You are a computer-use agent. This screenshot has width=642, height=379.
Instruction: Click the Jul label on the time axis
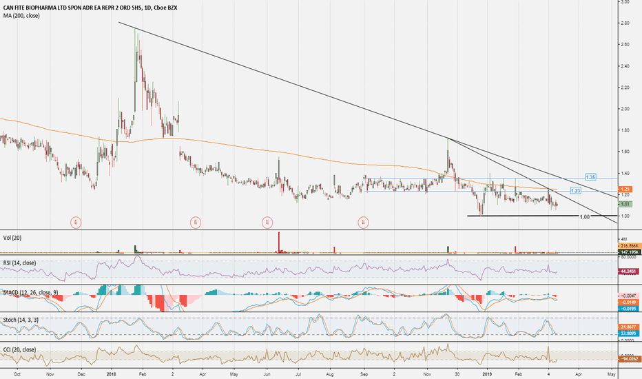tap(298, 374)
